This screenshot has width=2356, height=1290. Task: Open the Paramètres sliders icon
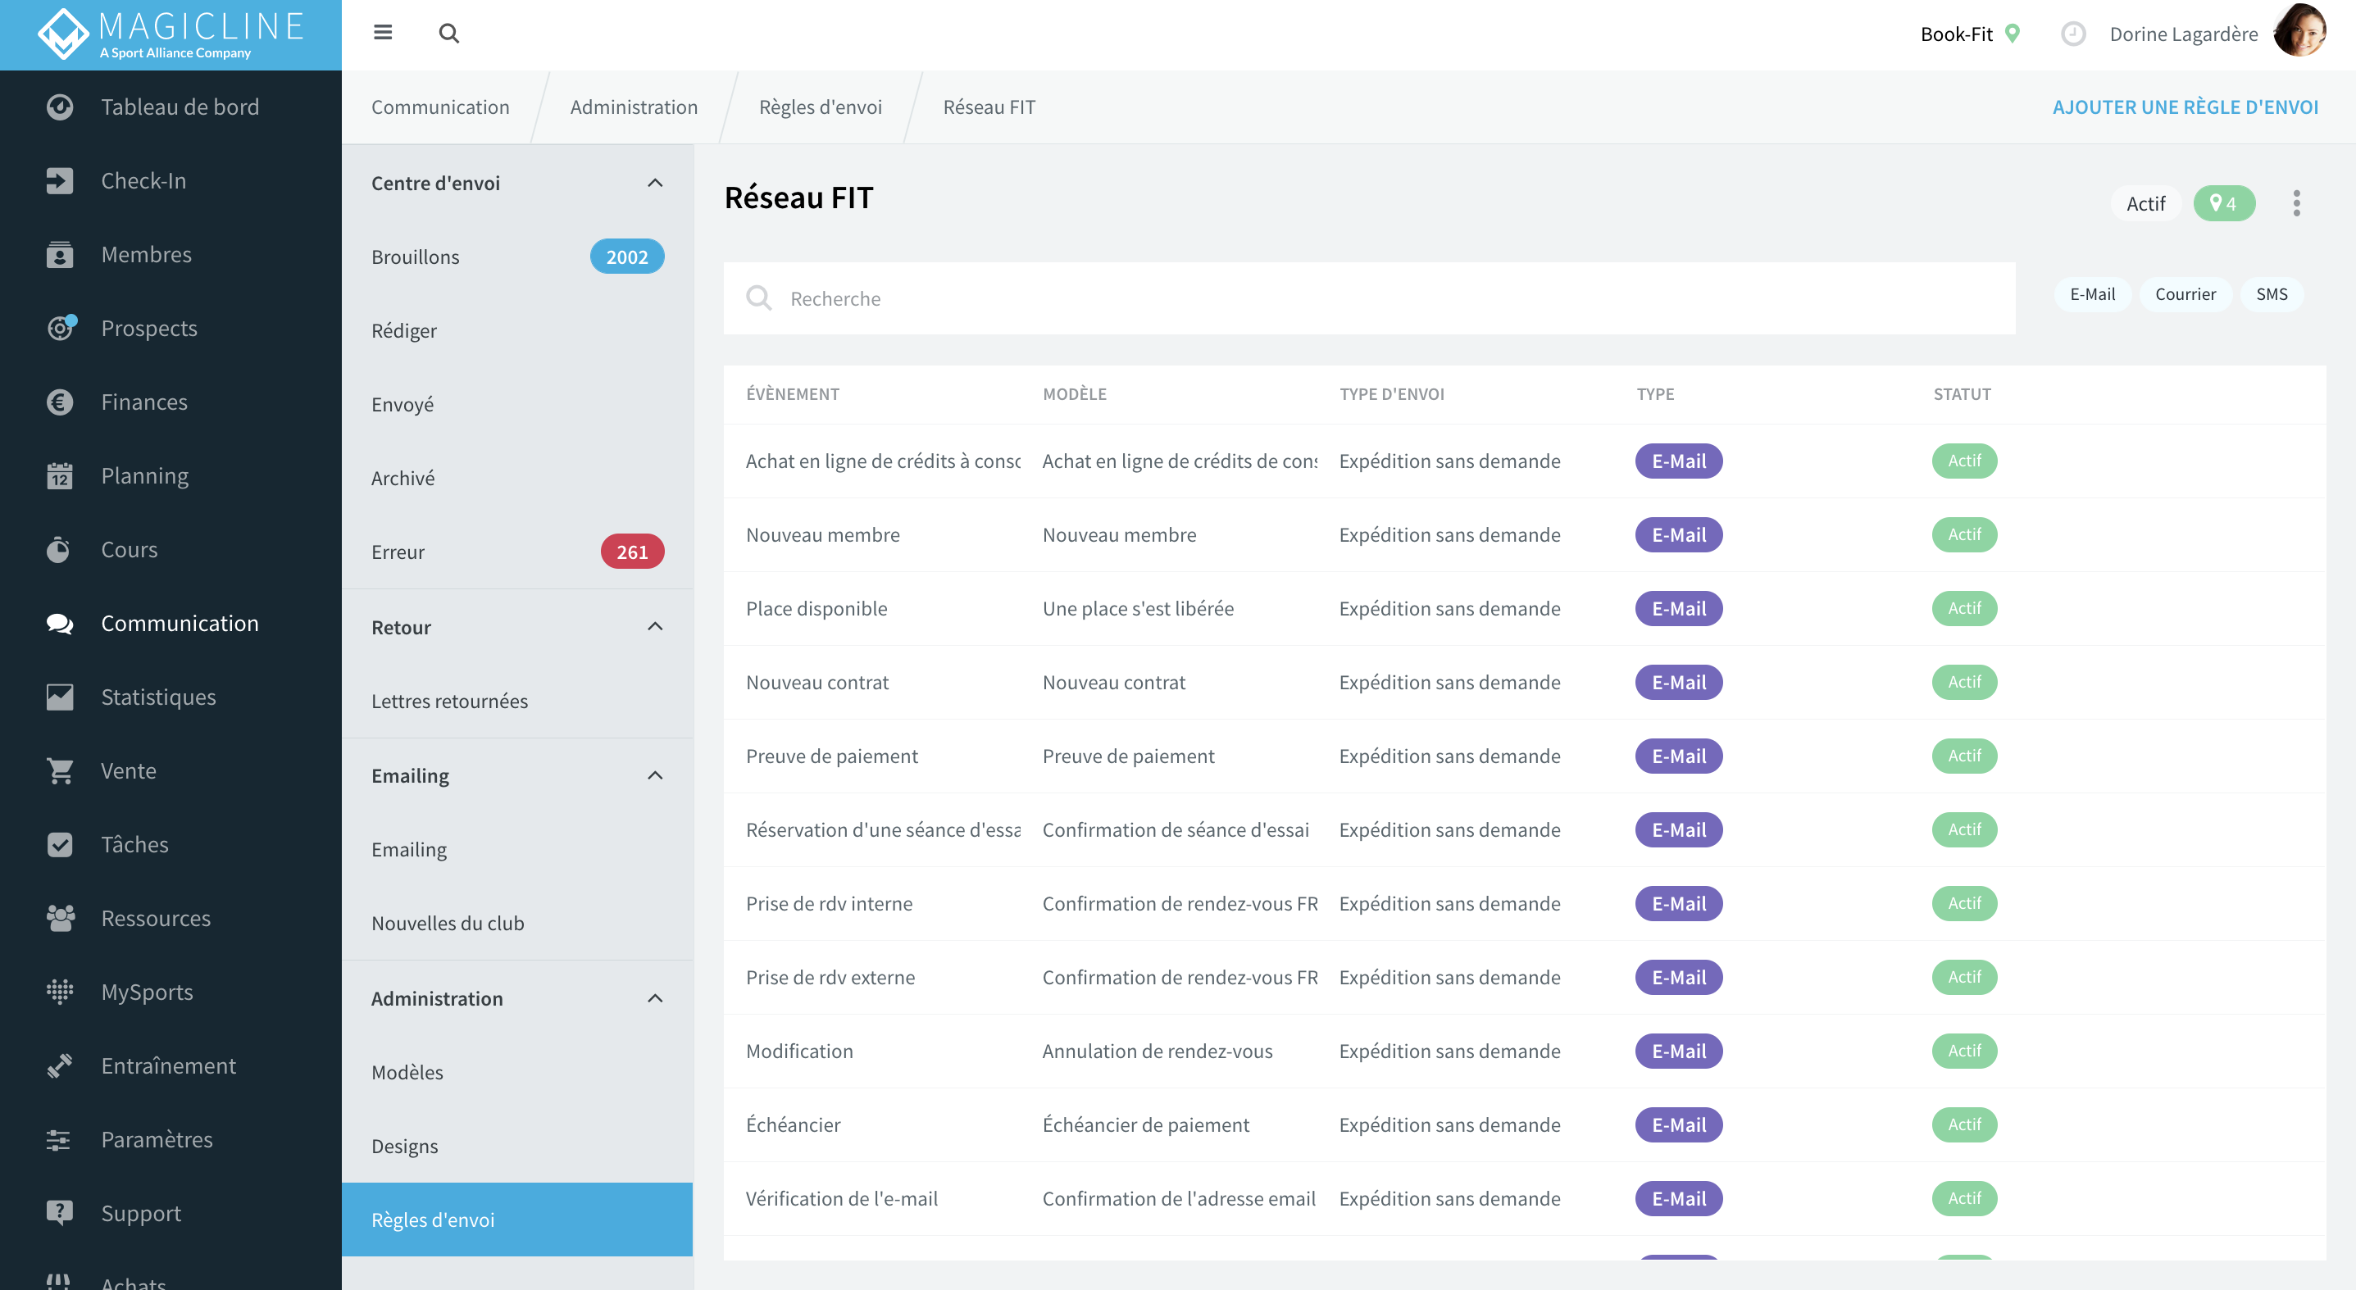[58, 1139]
